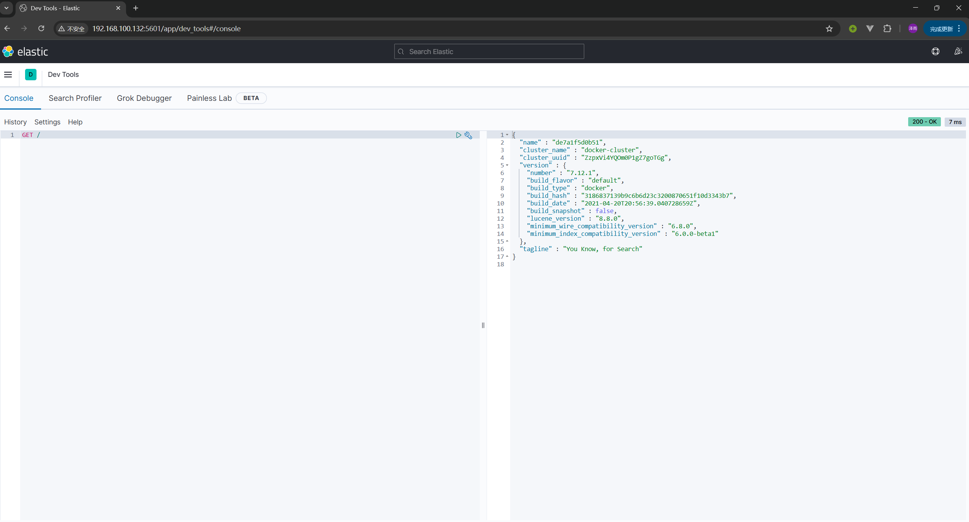Switch to the Search Profiler tab

(x=75, y=98)
